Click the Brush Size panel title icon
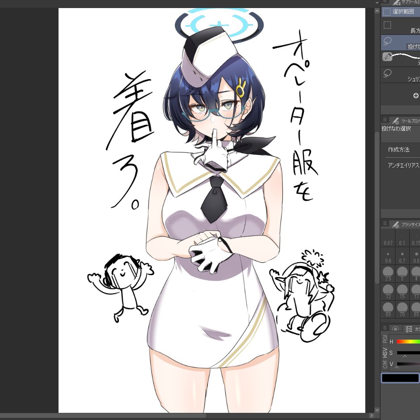This screenshot has height=420, width=420. point(395,224)
